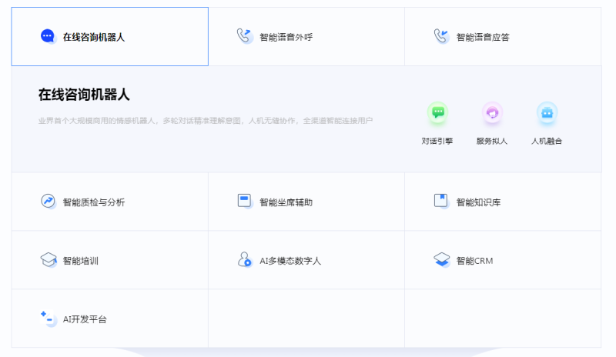Open the green 对话引擎 chat icon

click(x=437, y=112)
